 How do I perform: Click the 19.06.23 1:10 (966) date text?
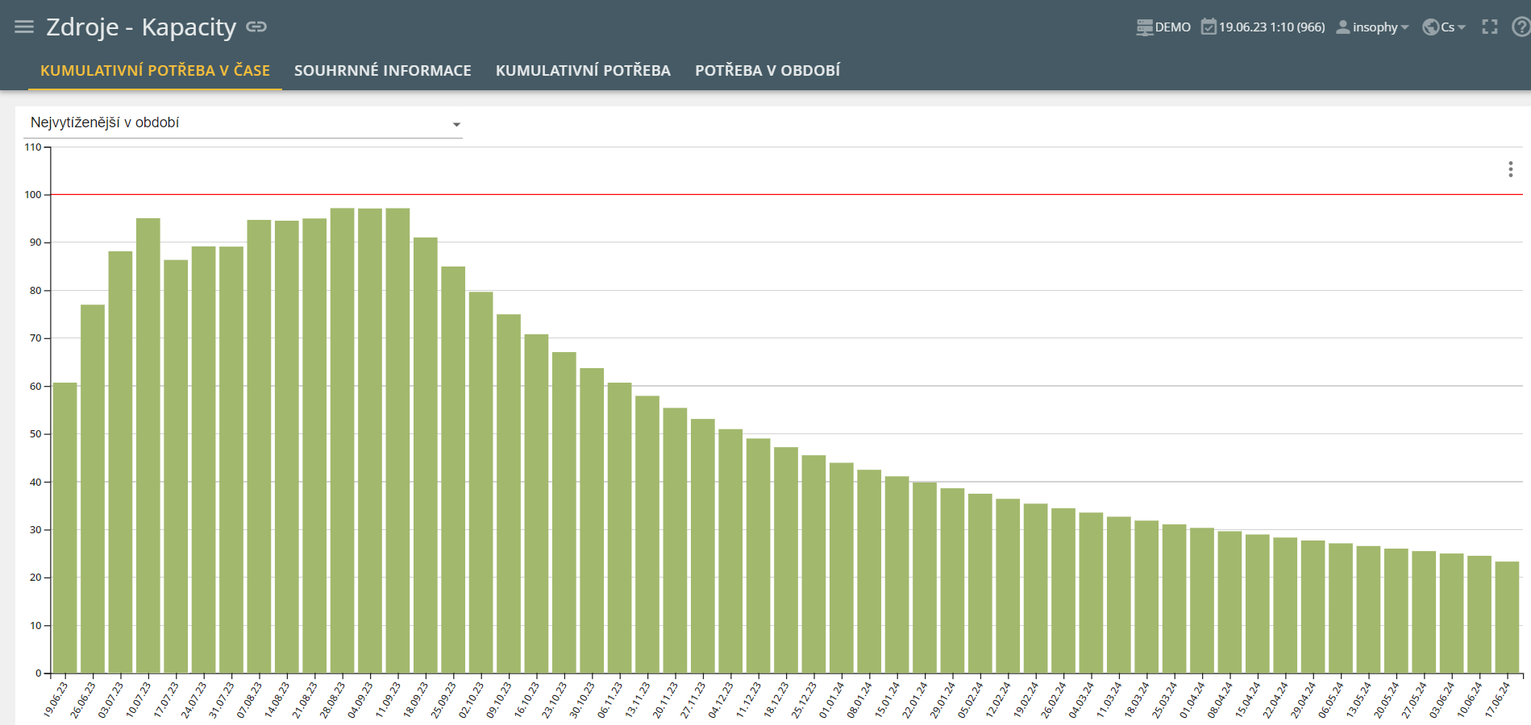pyautogui.click(x=1271, y=27)
